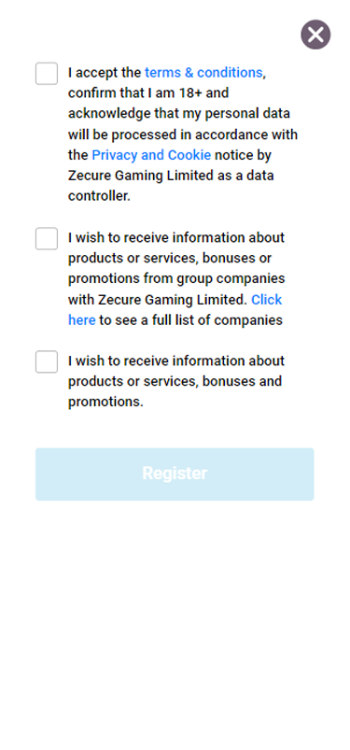Click the 'to see a full list of companies' text
This screenshot has width=350, height=750.
coord(190,320)
